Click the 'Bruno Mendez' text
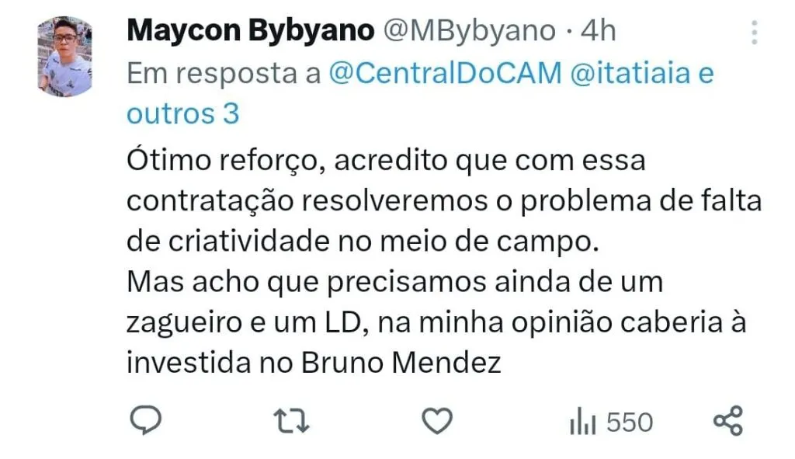Viewport: 795px width, 459px height. click(x=401, y=363)
